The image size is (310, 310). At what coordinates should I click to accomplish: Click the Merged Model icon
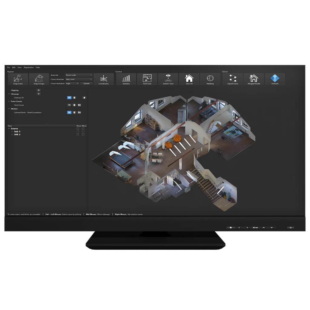[254, 79]
